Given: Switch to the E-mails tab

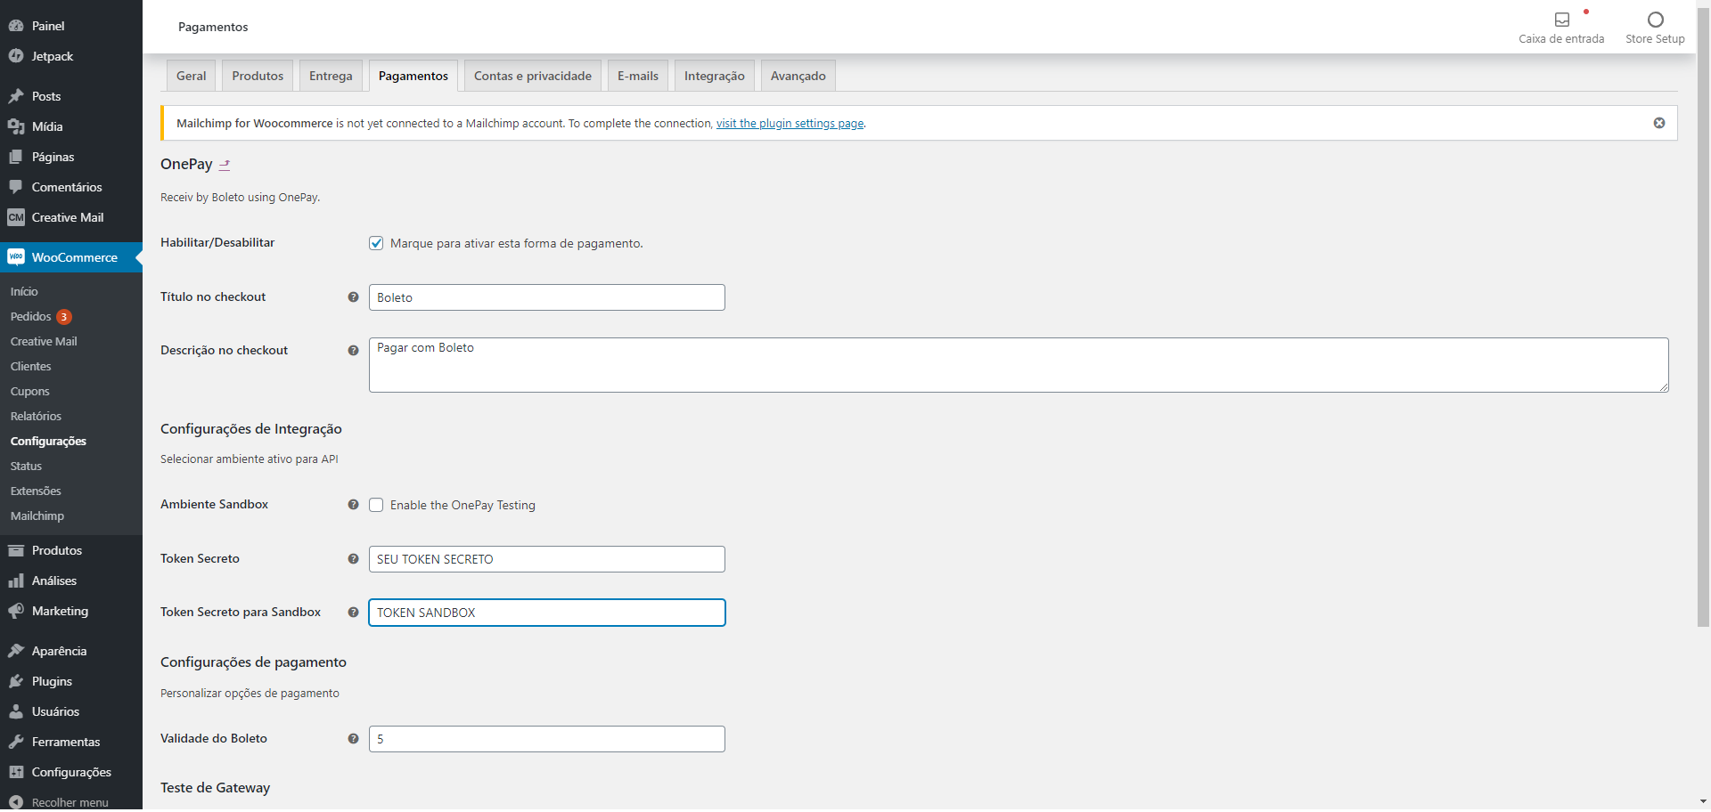Looking at the screenshot, I should tap(638, 76).
